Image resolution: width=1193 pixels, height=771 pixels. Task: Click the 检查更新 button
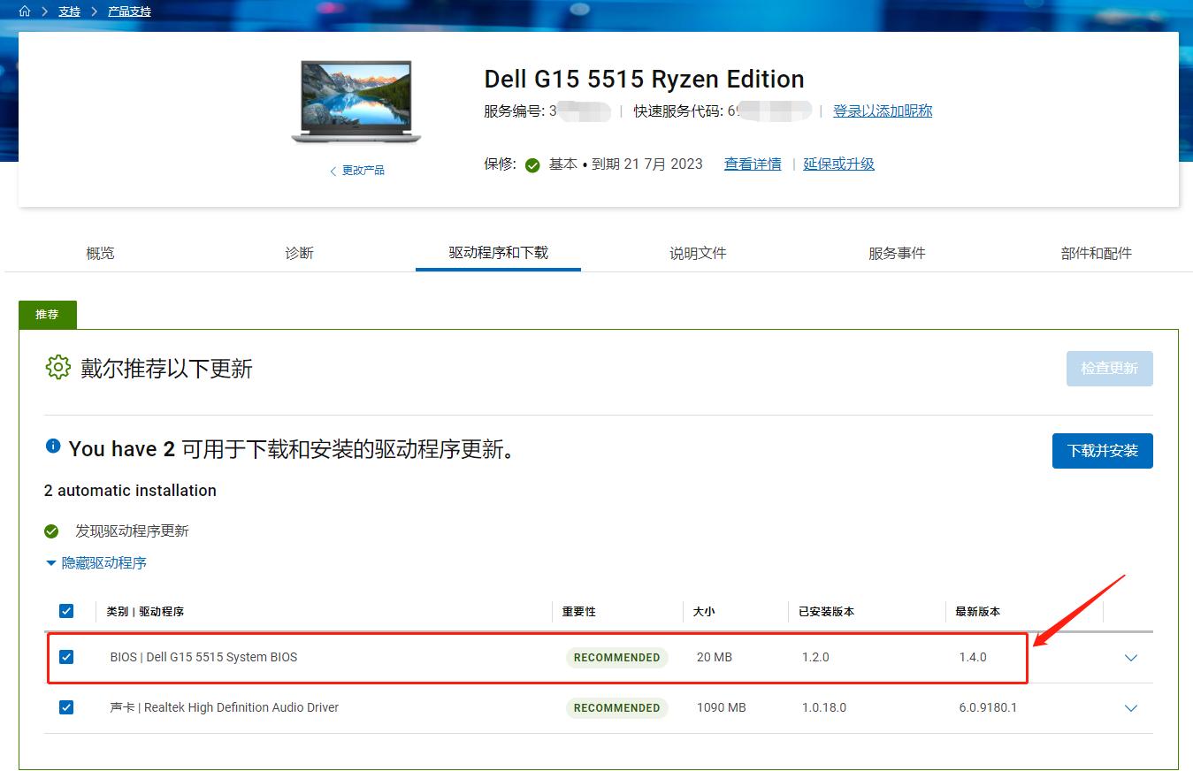(1109, 368)
